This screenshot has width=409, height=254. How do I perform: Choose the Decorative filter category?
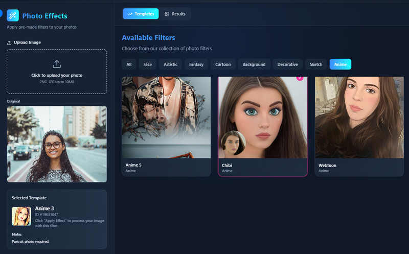(287, 64)
